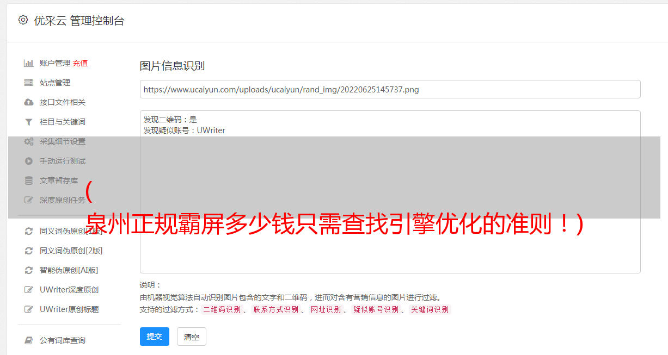Open UWriter深度原创 page
Viewport: 668px width, 355px height.
tap(69, 290)
